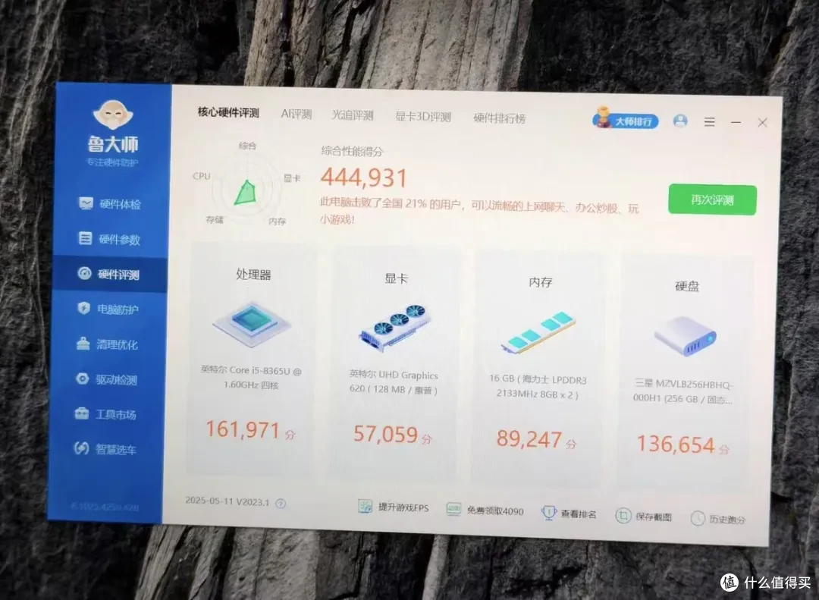Image resolution: width=819 pixels, height=600 pixels.
Task: Click 再次评测 re-run benchmark button
Action: 712,199
